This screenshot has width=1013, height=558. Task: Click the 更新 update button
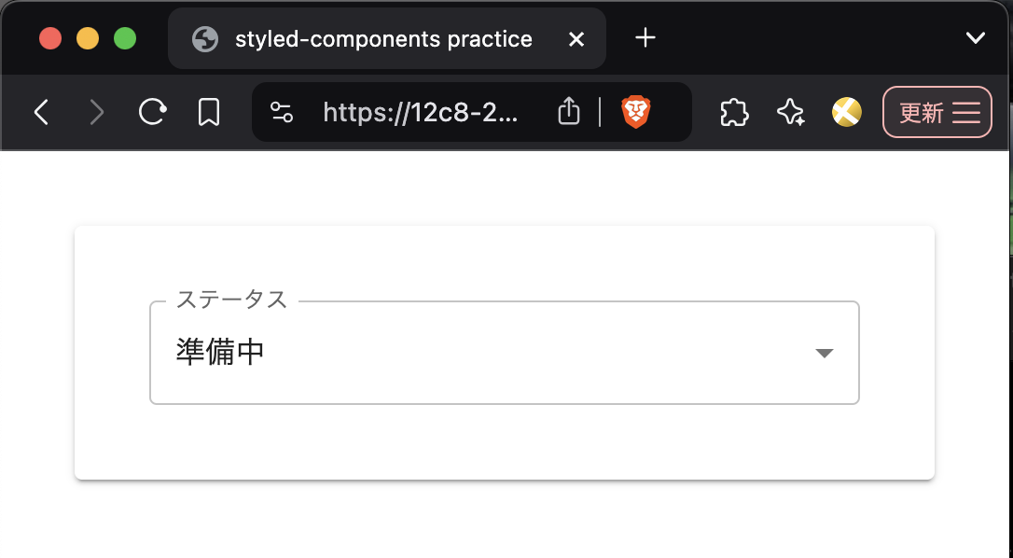click(923, 112)
